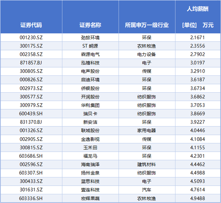Select stock code 001230.SZ cell
This screenshot has height=203, width=221.
tap(31, 38)
